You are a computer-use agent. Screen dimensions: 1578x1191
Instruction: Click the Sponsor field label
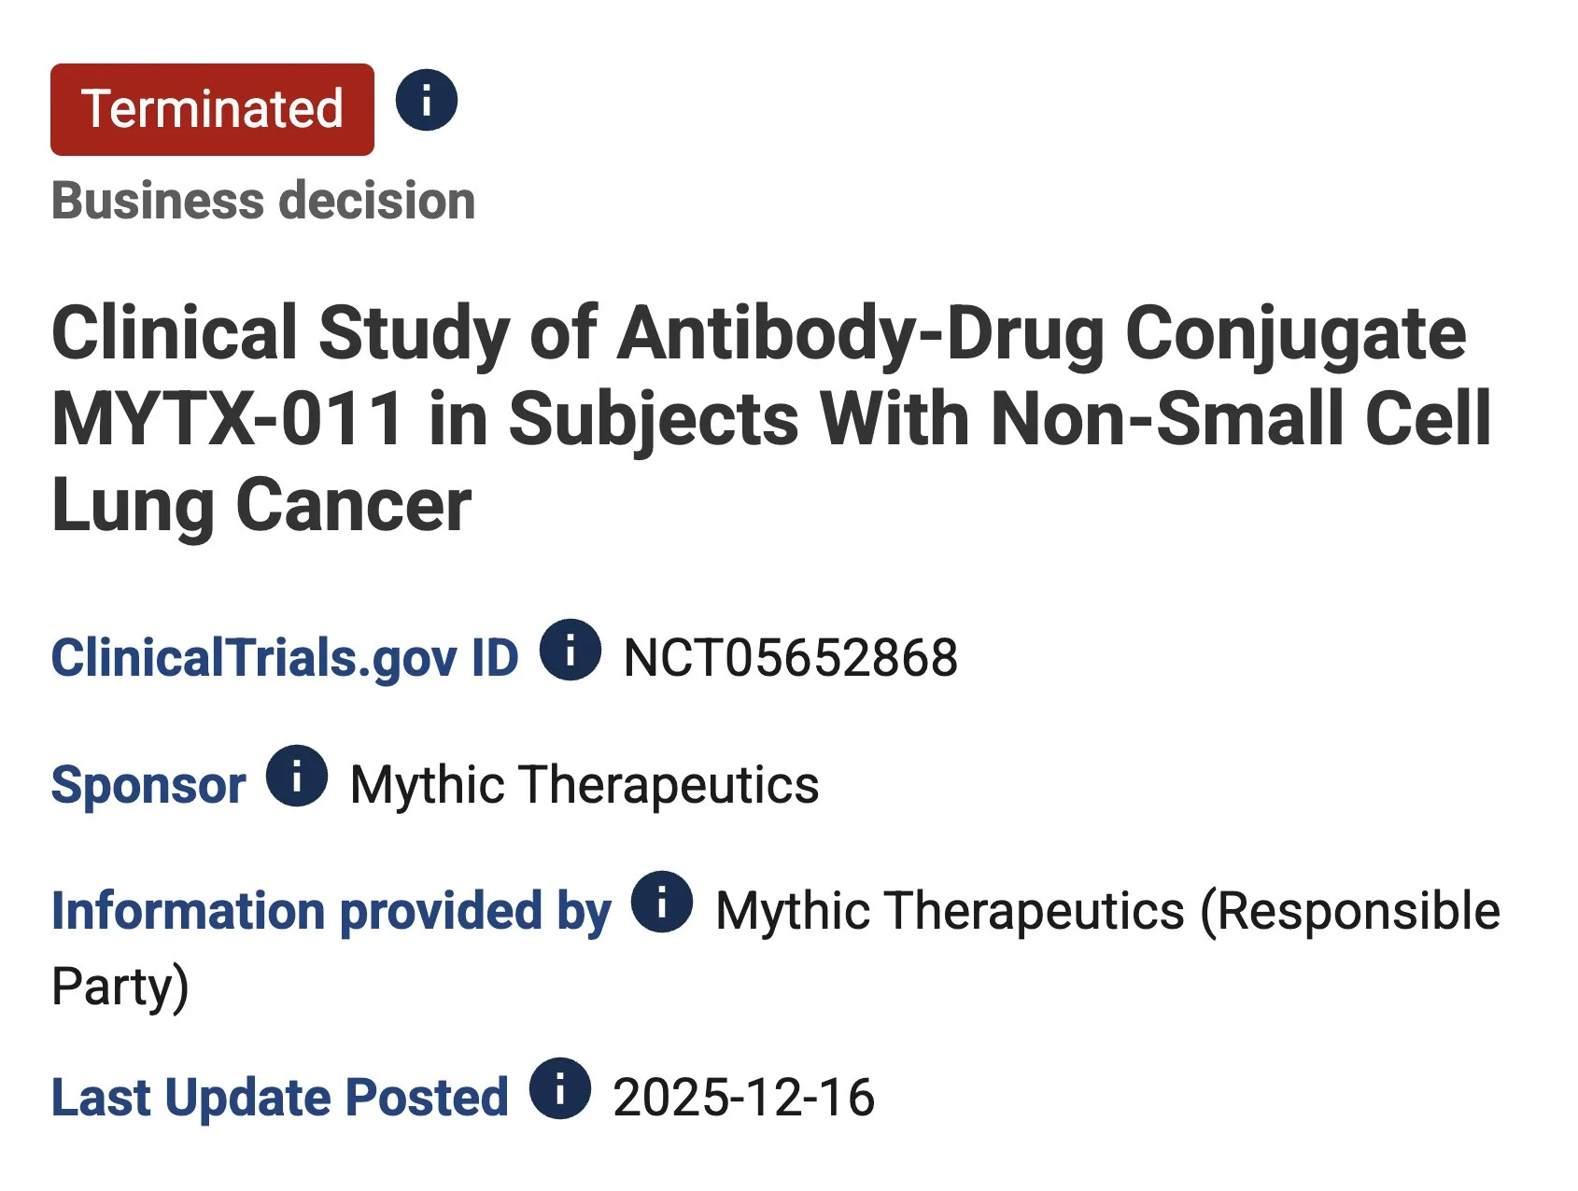coord(148,784)
